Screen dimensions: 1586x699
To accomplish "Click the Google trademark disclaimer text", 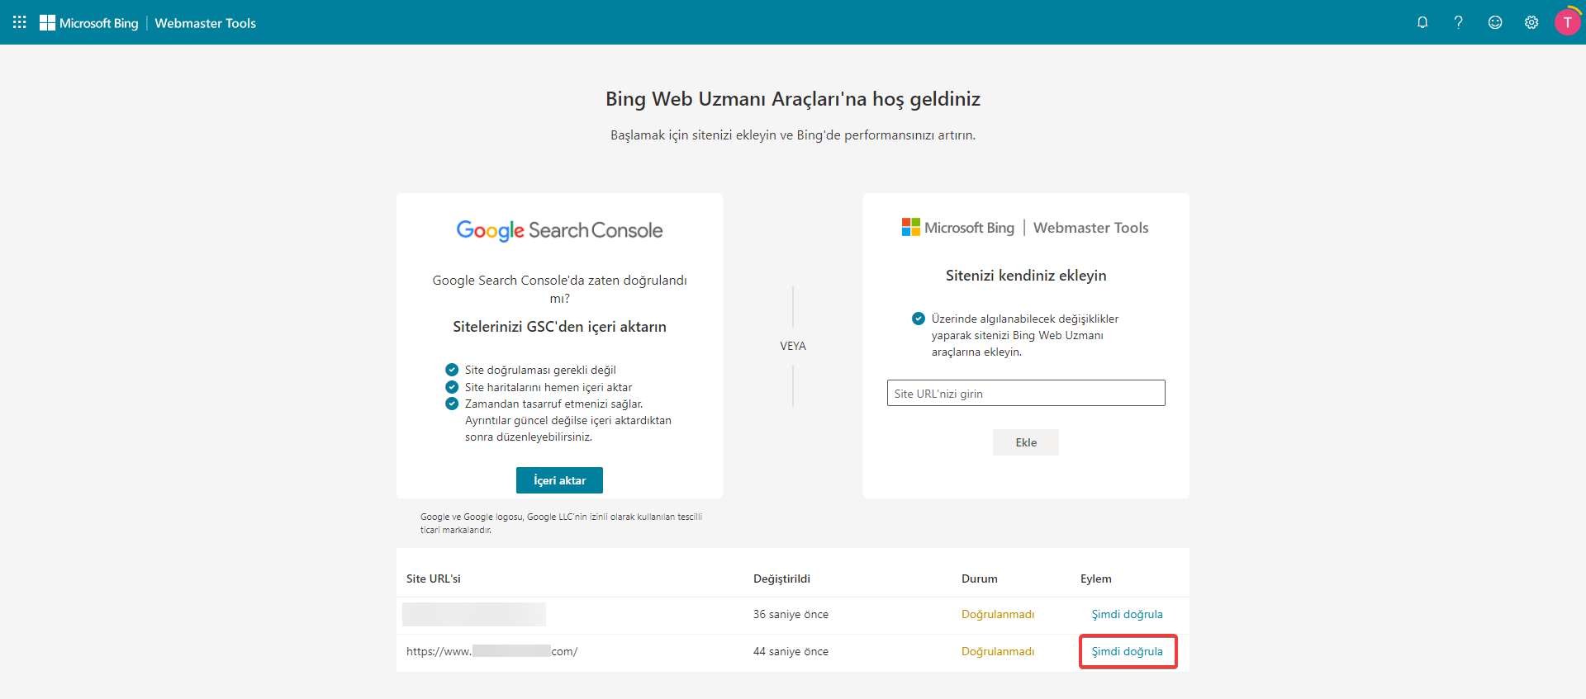I will point(561,523).
